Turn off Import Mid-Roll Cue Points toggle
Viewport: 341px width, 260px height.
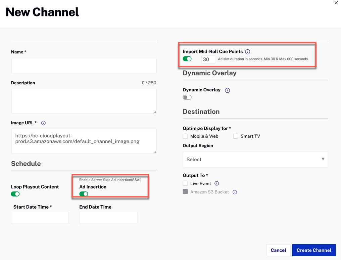coord(187,59)
